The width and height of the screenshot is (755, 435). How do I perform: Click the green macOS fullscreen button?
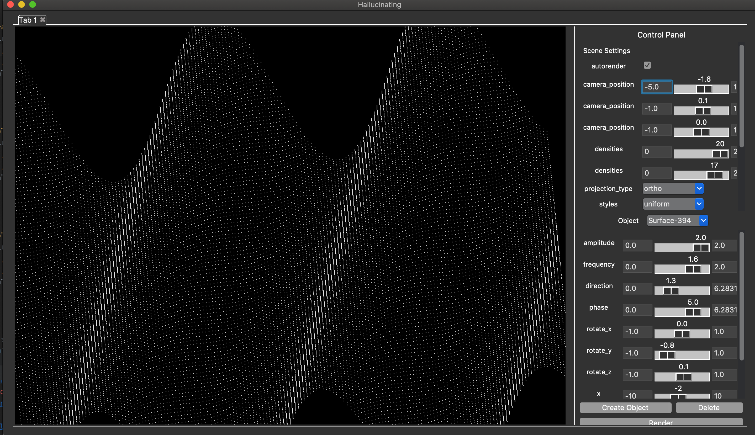pyautogui.click(x=33, y=4)
